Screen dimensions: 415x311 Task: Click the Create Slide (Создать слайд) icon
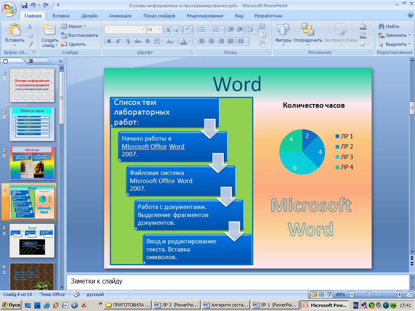point(49,30)
